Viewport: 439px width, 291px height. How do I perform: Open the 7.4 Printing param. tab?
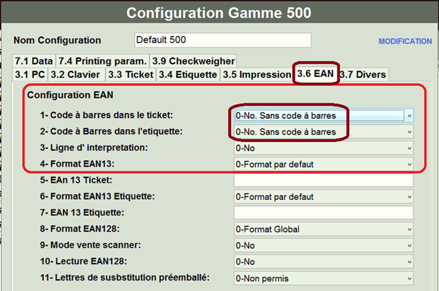pyautogui.click(x=102, y=61)
